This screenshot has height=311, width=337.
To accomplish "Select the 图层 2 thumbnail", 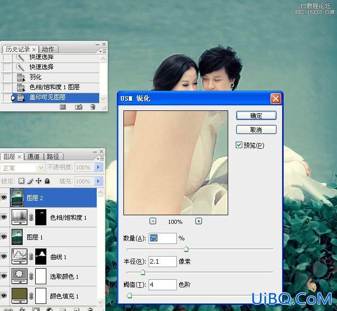I will coord(17,198).
